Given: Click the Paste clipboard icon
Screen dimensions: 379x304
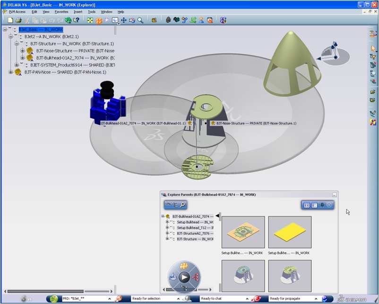Looking at the screenshot, I should [43, 20].
